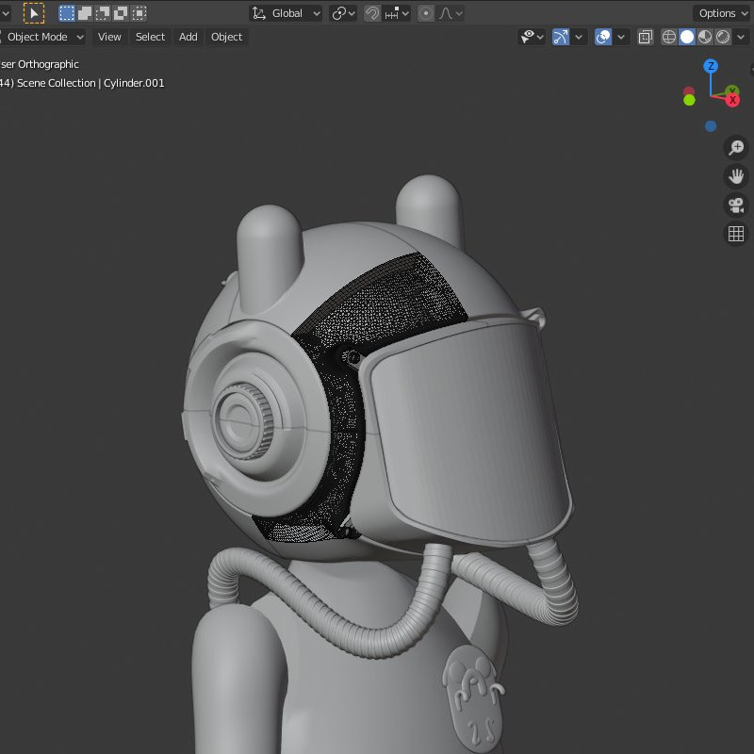Choose the Set New Selection mode icon
Screen dimensions: 754x754
click(67, 13)
